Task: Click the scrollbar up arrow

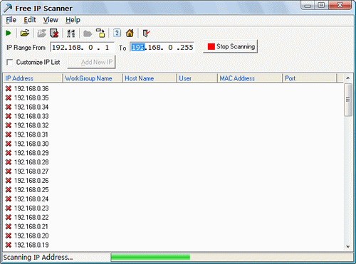Action: tap(348, 78)
